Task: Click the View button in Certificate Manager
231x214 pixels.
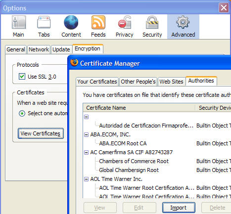Action: [100, 208]
